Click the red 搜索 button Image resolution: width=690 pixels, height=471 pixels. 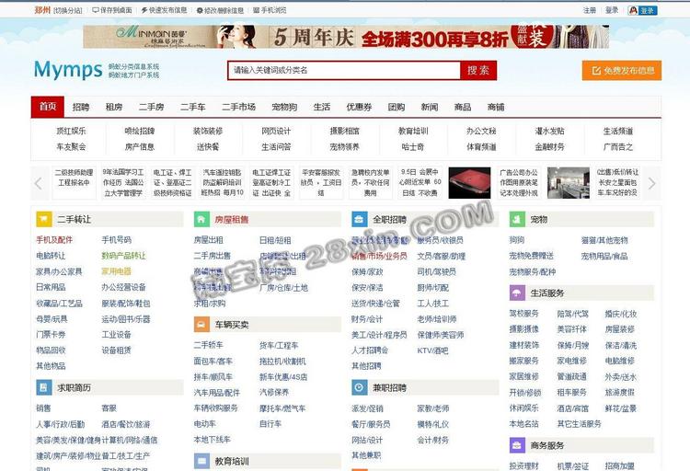(x=478, y=71)
